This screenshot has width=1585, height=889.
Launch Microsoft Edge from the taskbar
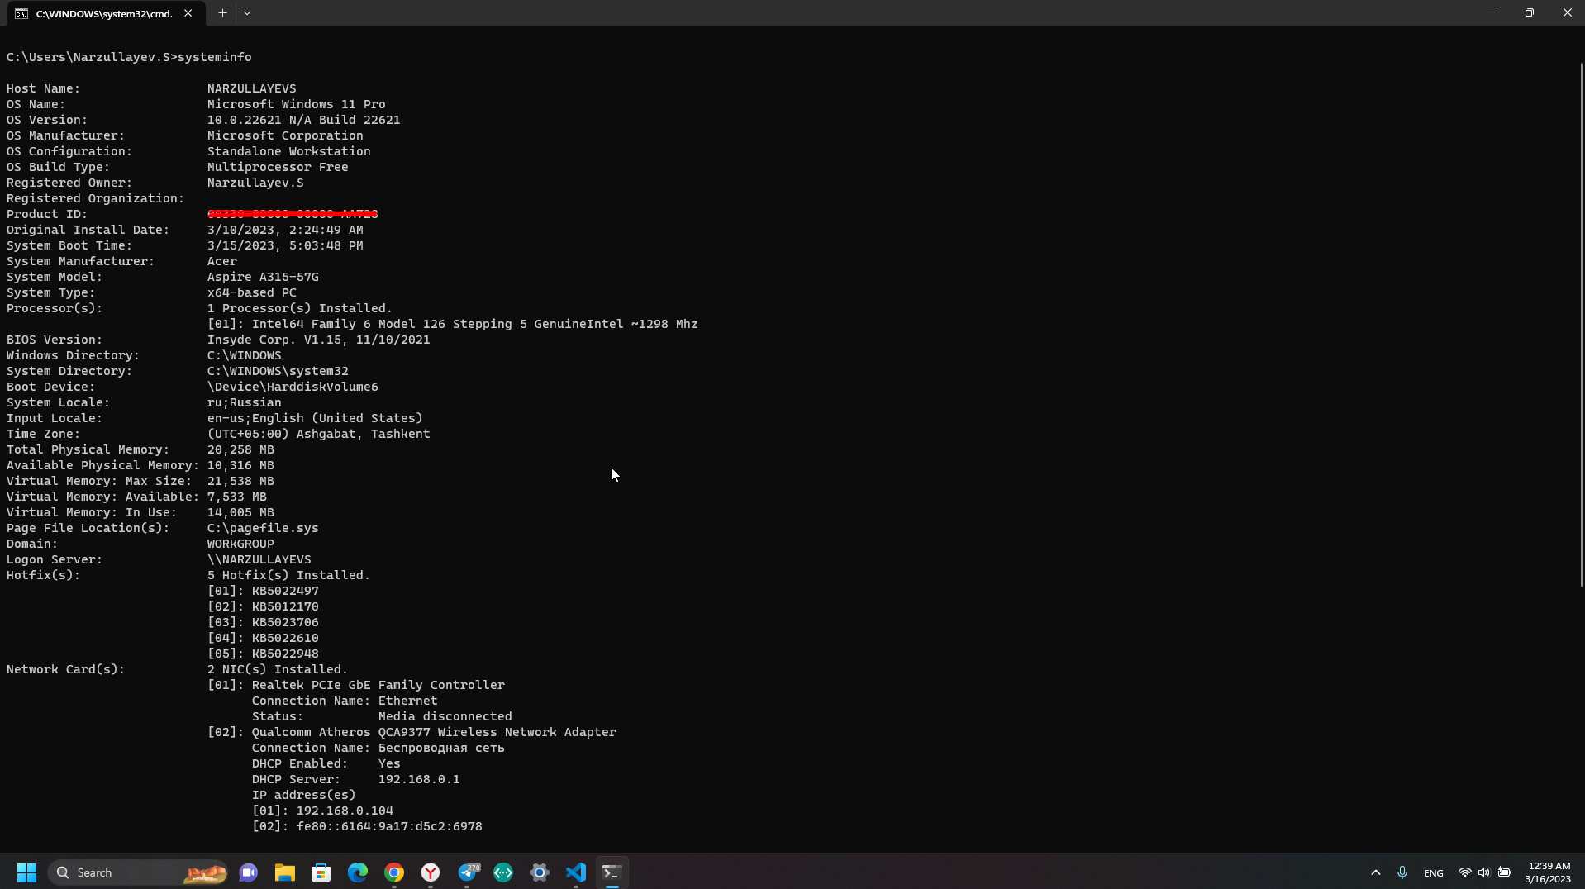tap(357, 872)
